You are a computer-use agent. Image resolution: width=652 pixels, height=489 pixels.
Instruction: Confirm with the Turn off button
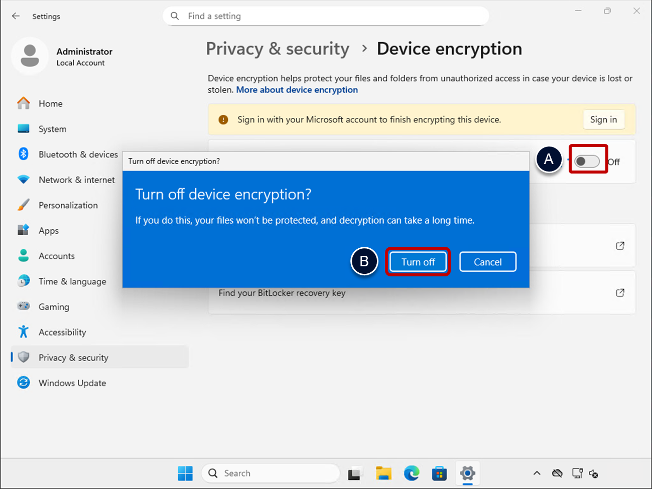pos(418,262)
